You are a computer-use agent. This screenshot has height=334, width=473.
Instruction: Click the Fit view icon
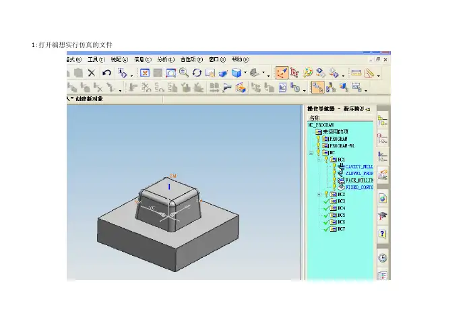click(x=144, y=73)
